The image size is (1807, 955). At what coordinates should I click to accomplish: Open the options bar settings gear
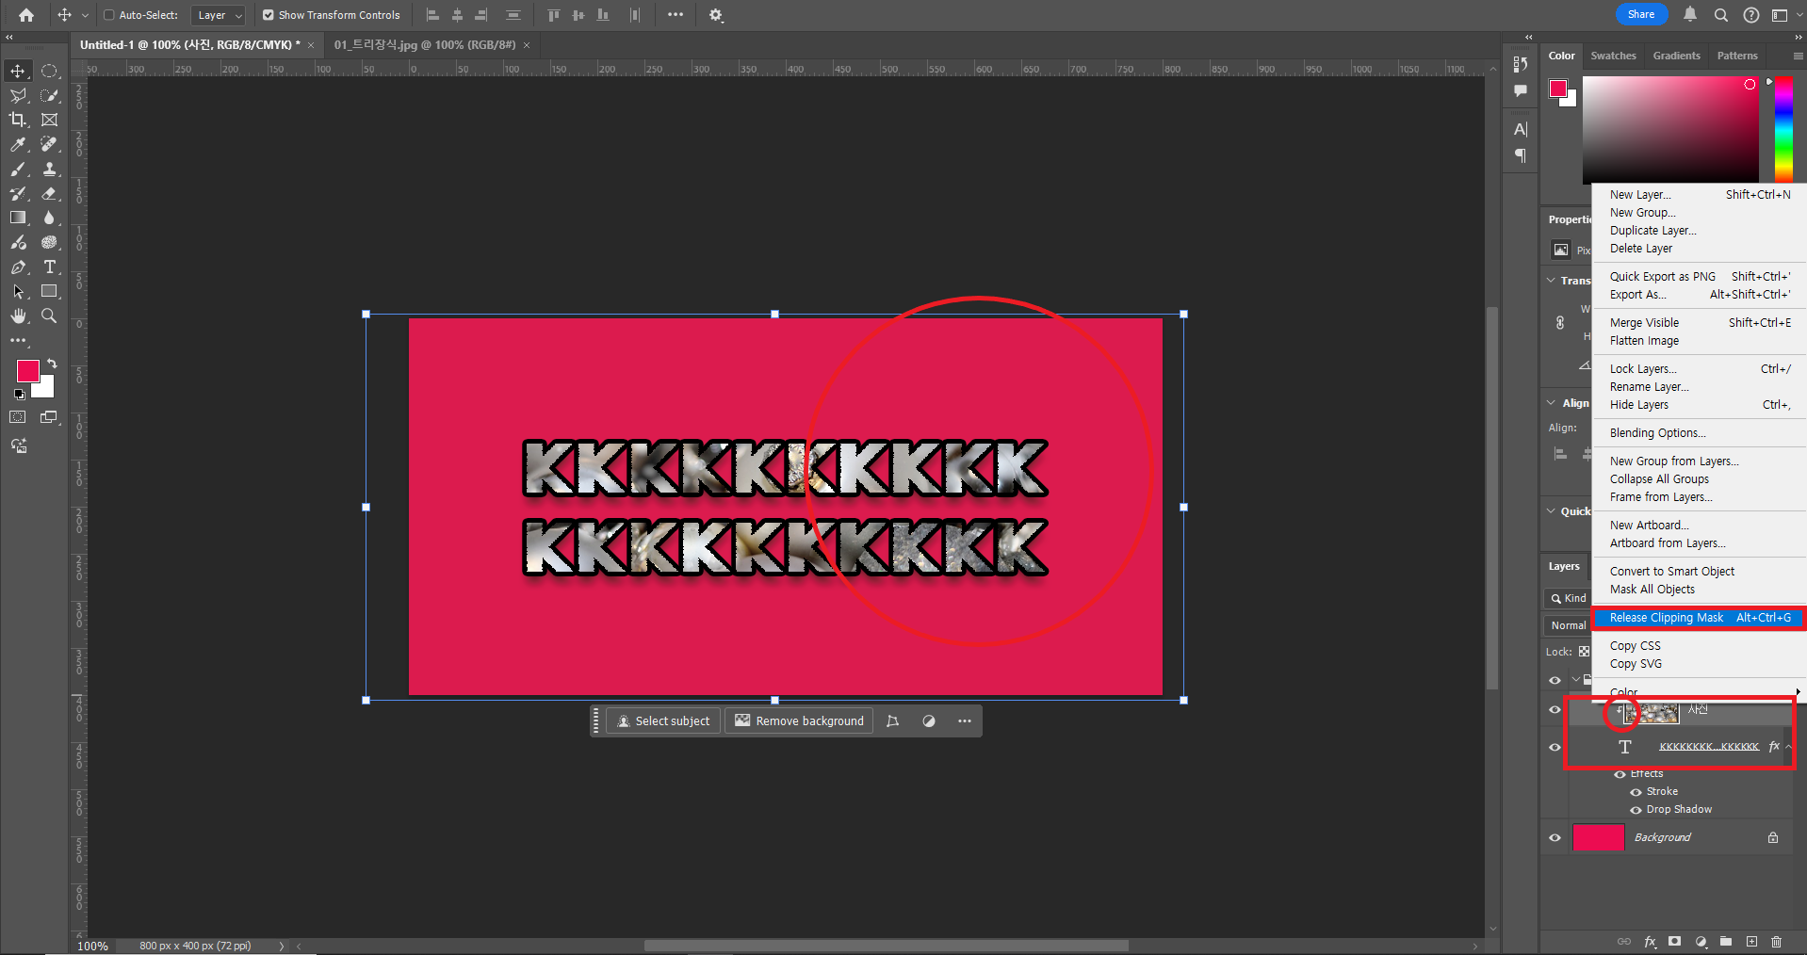pos(716,15)
